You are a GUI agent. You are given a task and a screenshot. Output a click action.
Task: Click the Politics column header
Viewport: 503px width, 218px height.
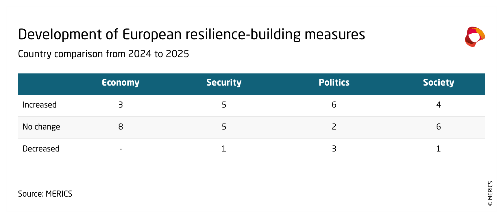(334, 83)
